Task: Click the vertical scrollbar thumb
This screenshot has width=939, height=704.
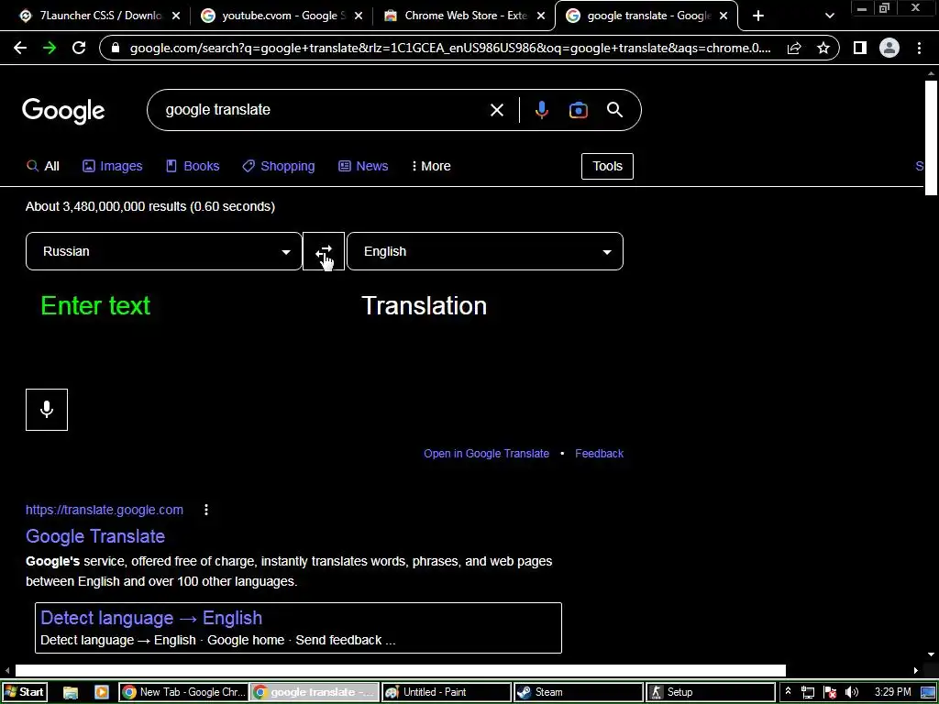Action: click(x=931, y=137)
